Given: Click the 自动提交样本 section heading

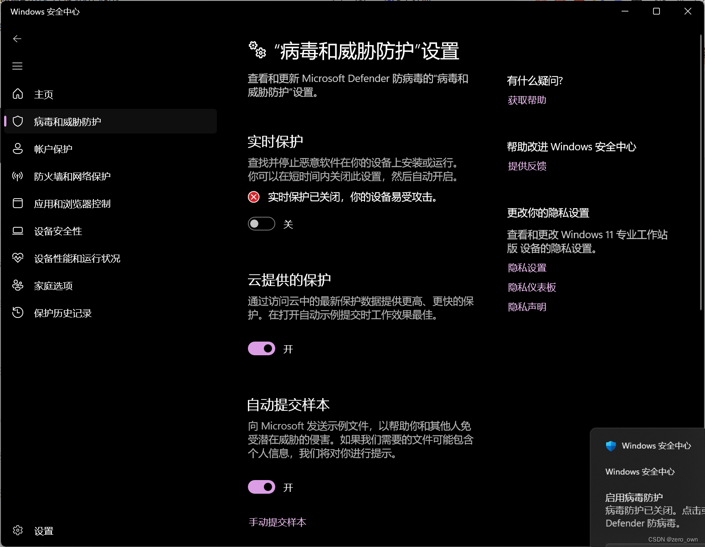Looking at the screenshot, I should 288,405.
